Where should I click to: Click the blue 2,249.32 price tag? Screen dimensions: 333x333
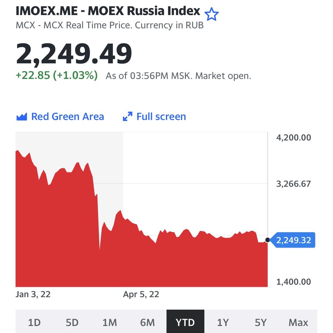pyautogui.click(x=294, y=240)
